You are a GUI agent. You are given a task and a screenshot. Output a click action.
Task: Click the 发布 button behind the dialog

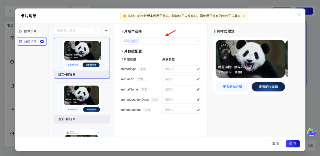(304, 11)
